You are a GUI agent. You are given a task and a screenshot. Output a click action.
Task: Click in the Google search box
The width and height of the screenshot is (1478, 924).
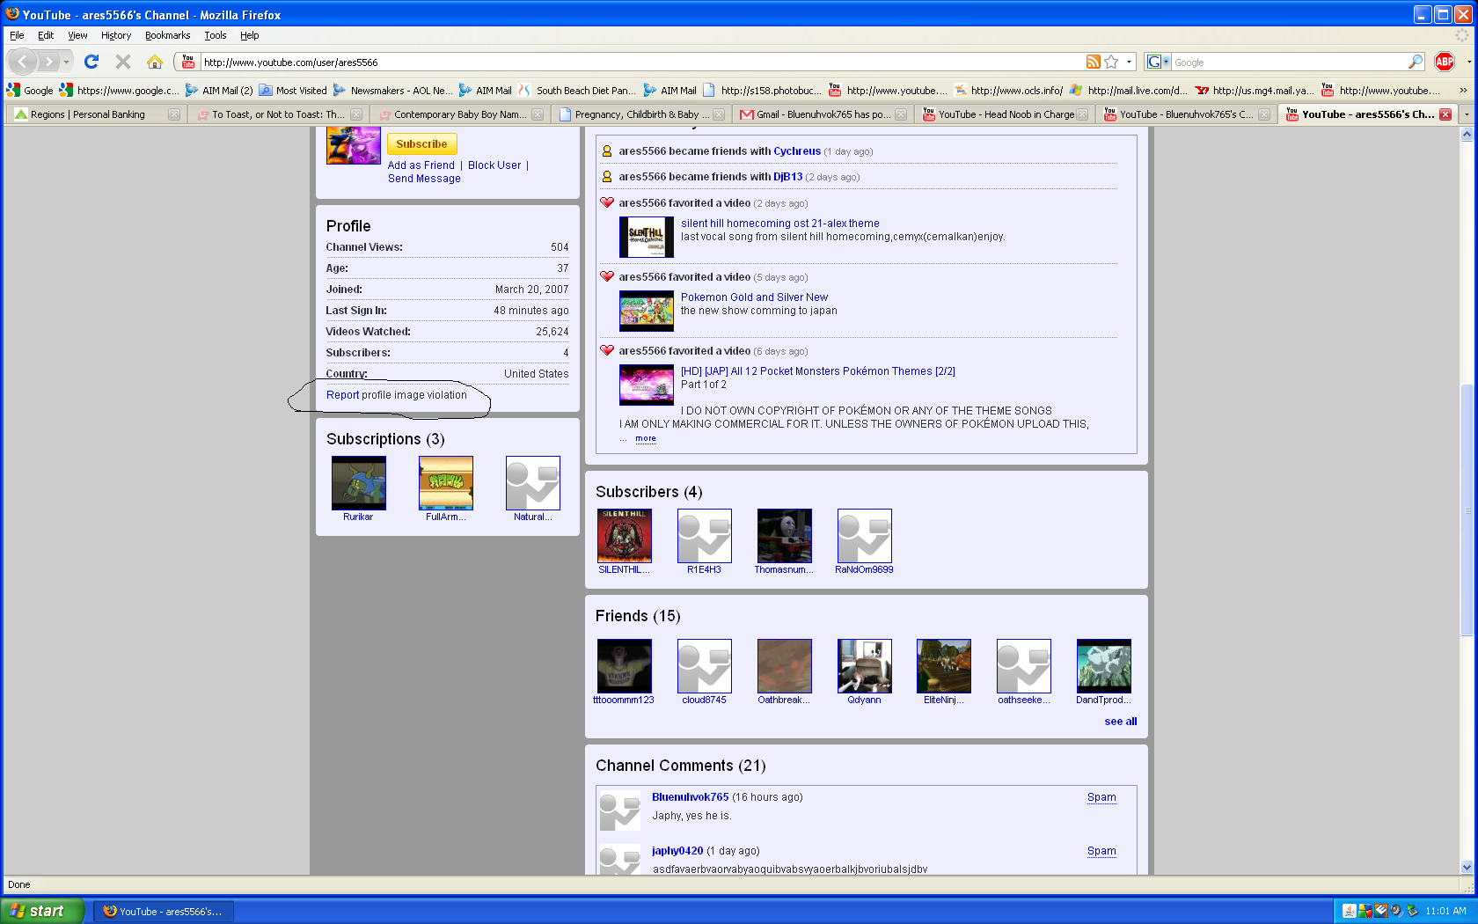point(1289,62)
